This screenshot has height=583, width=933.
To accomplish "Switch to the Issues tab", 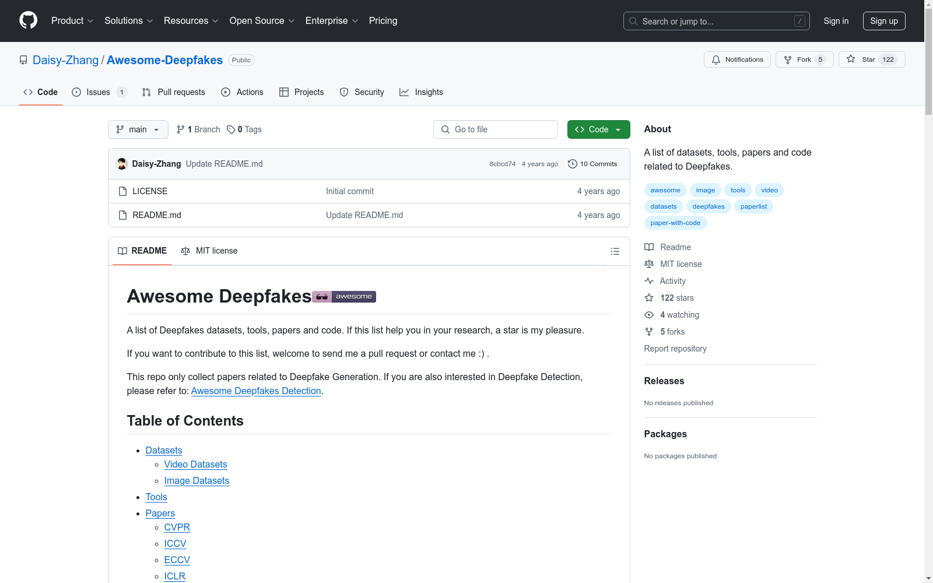I will coord(99,92).
